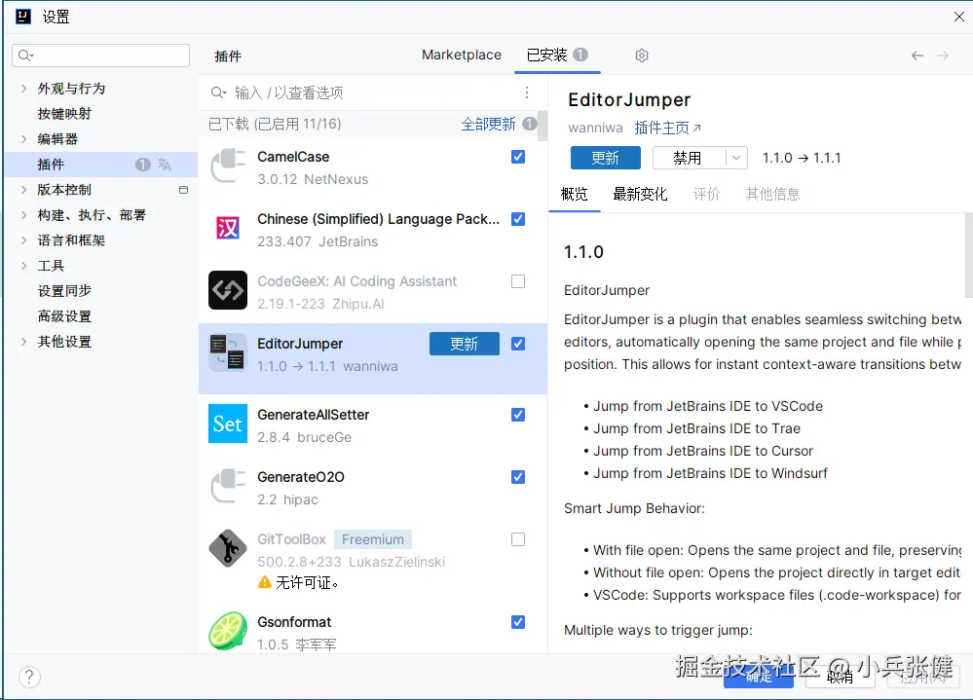Open the 禁用 dropdown arrow

click(x=736, y=158)
